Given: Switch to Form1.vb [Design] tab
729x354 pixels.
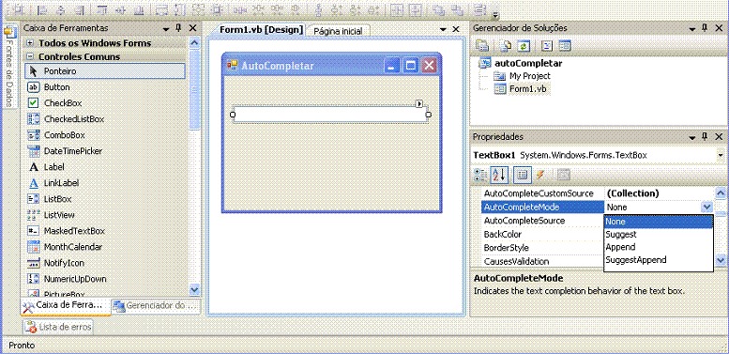Looking at the screenshot, I should point(261,29).
